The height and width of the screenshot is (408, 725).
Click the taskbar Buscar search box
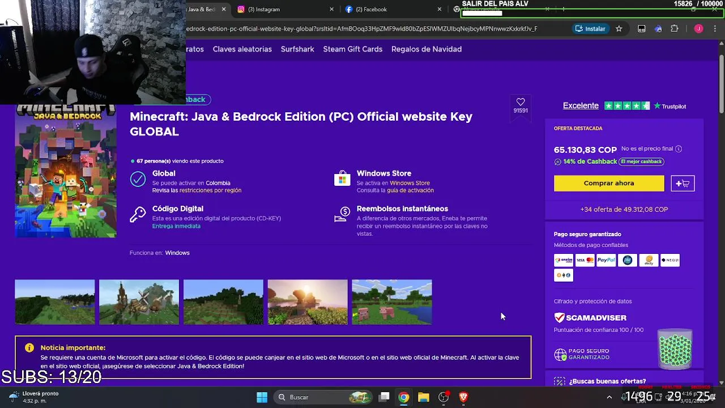(x=324, y=397)
